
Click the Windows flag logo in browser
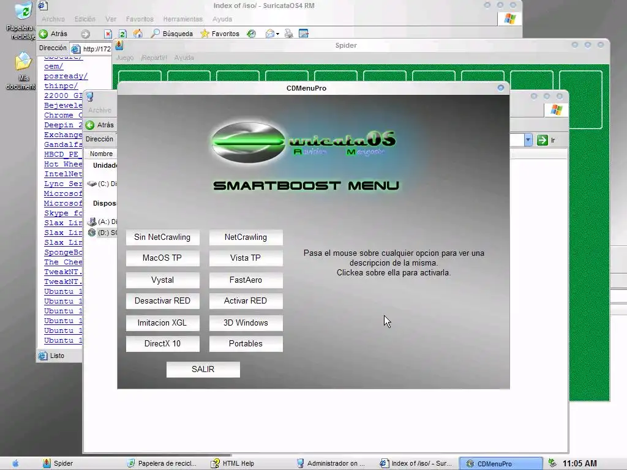point(509,19)
